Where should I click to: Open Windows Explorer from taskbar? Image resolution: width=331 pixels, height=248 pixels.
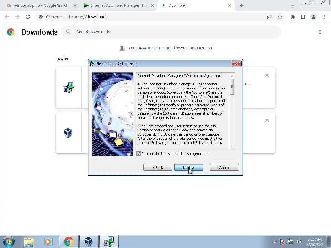[x=29, y=242]
